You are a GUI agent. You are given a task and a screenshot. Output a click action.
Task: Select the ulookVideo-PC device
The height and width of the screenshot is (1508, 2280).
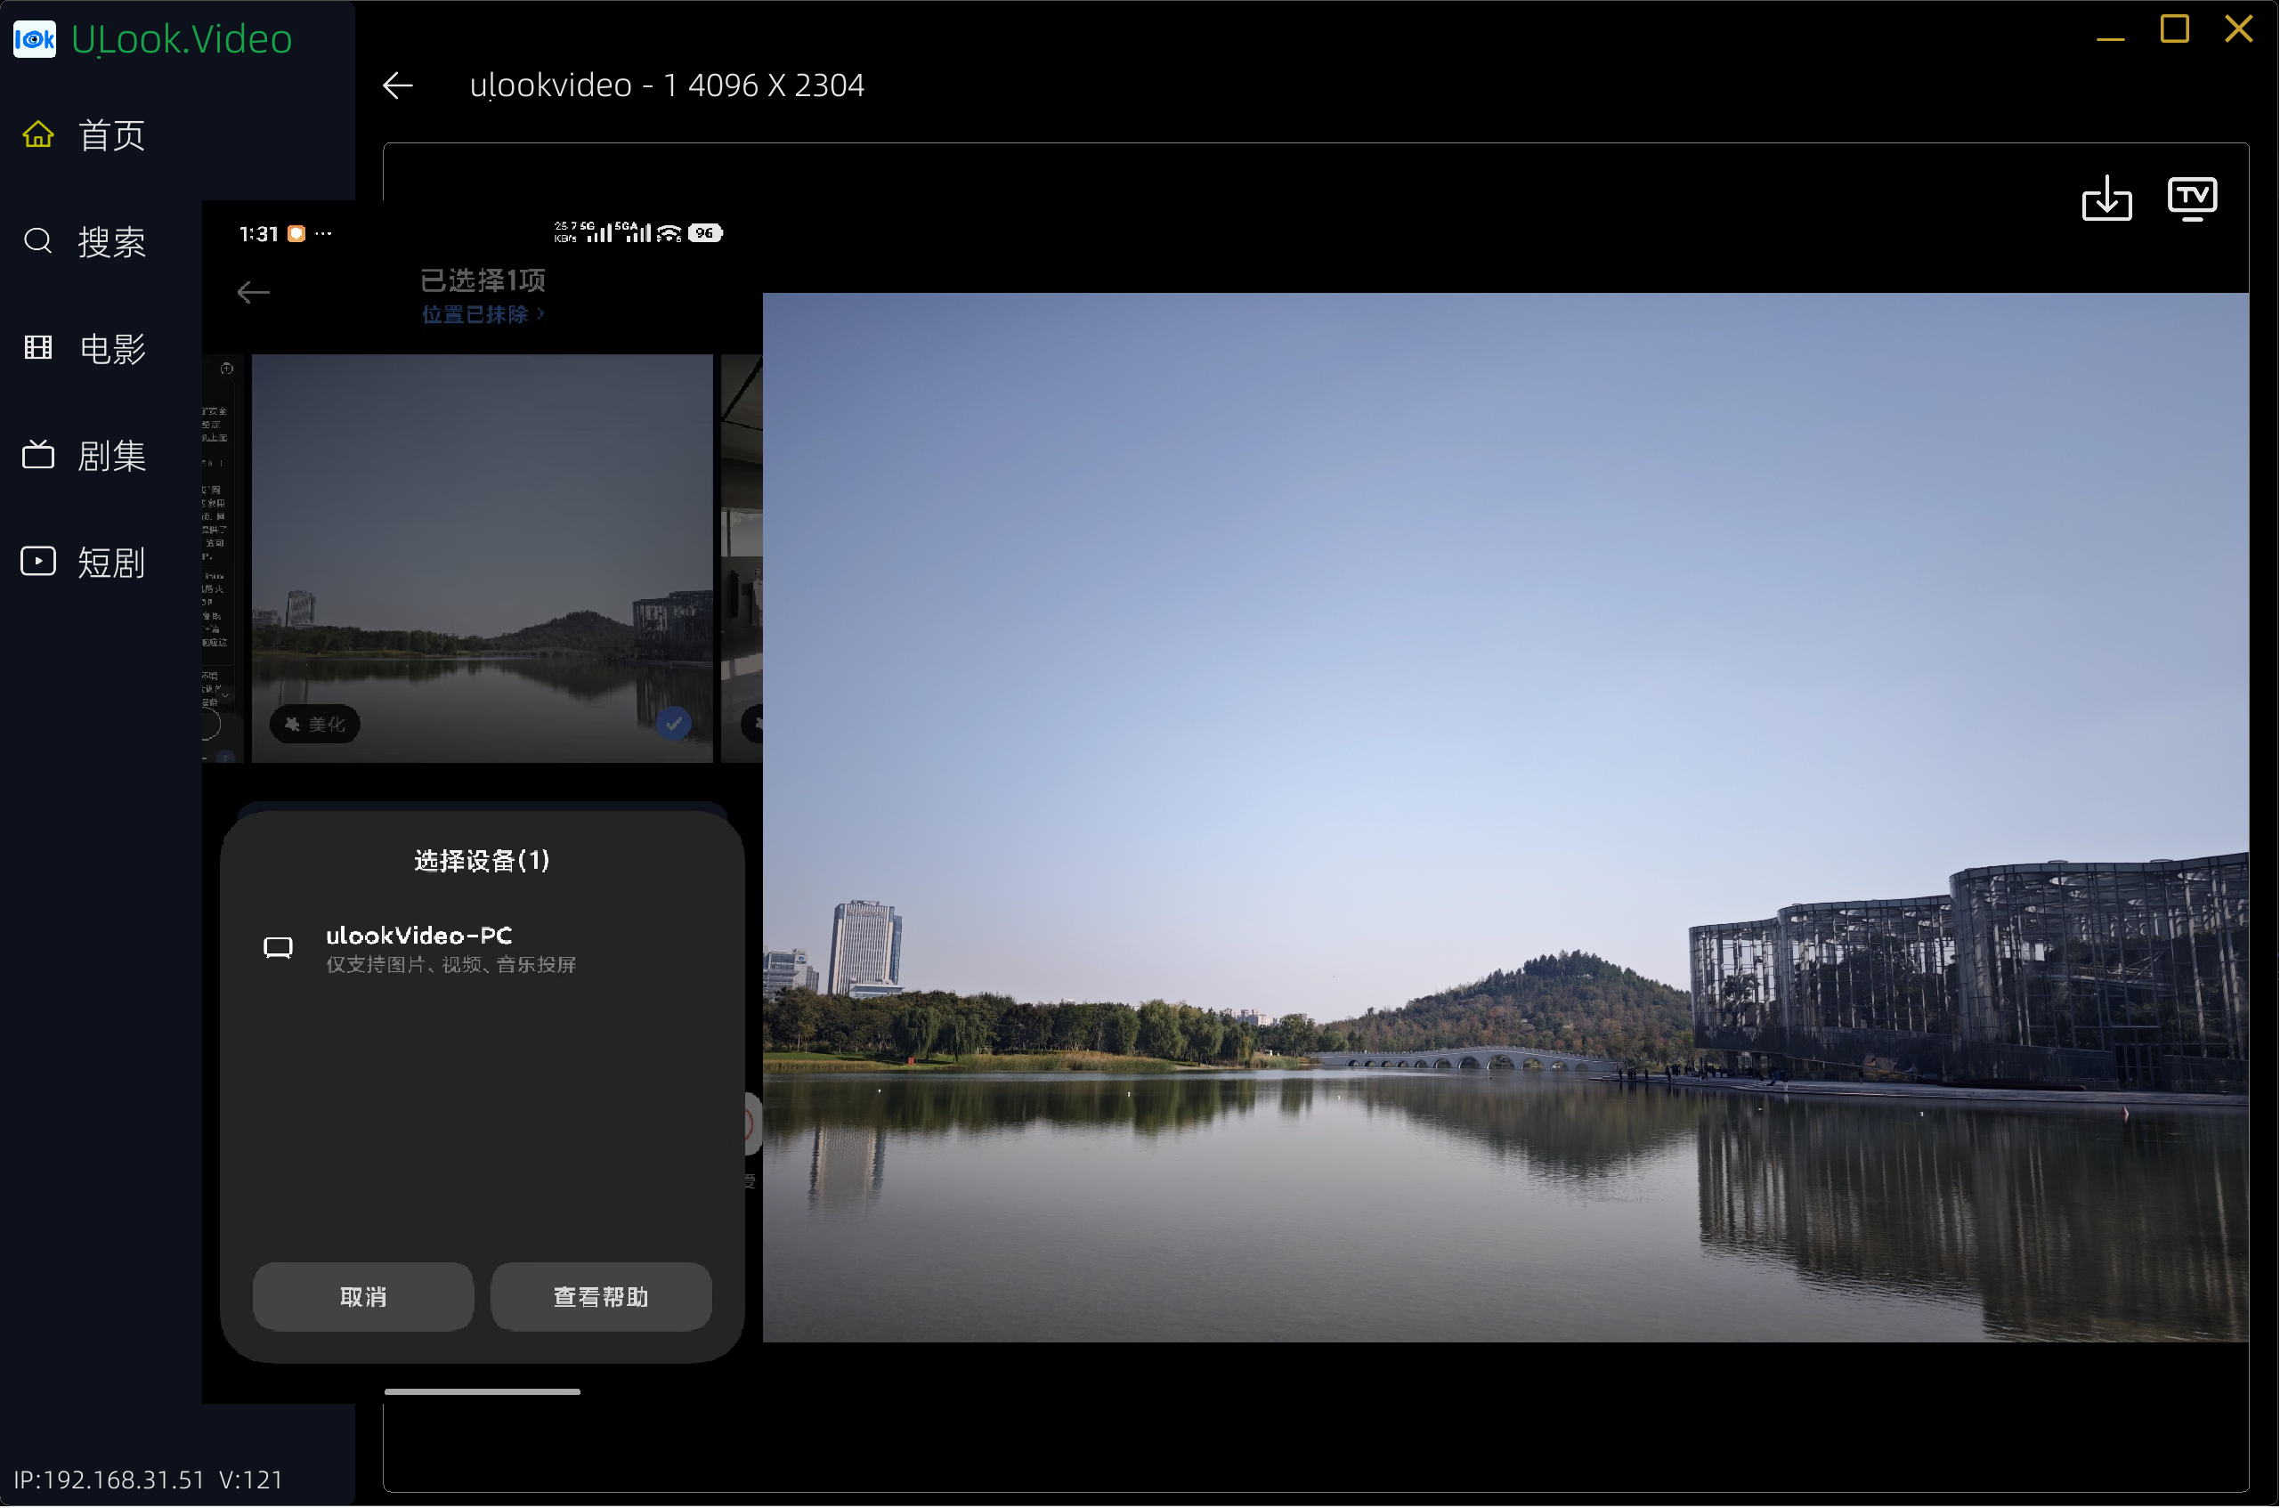(x=481, y=949)
